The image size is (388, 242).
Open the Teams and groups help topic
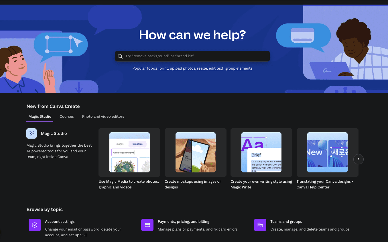point(286,221)
